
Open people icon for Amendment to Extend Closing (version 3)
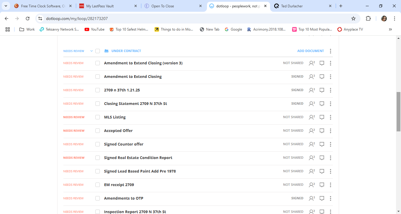point(311,63)
